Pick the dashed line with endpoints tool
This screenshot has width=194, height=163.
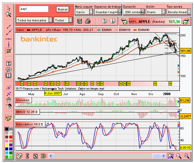[x=9, y=94]
